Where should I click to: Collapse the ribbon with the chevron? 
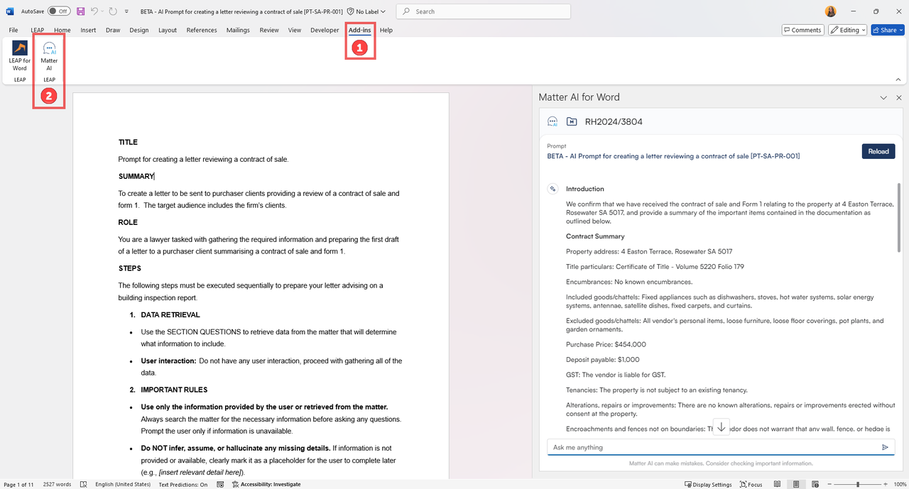pyautogui.click(x=898, y=79)
